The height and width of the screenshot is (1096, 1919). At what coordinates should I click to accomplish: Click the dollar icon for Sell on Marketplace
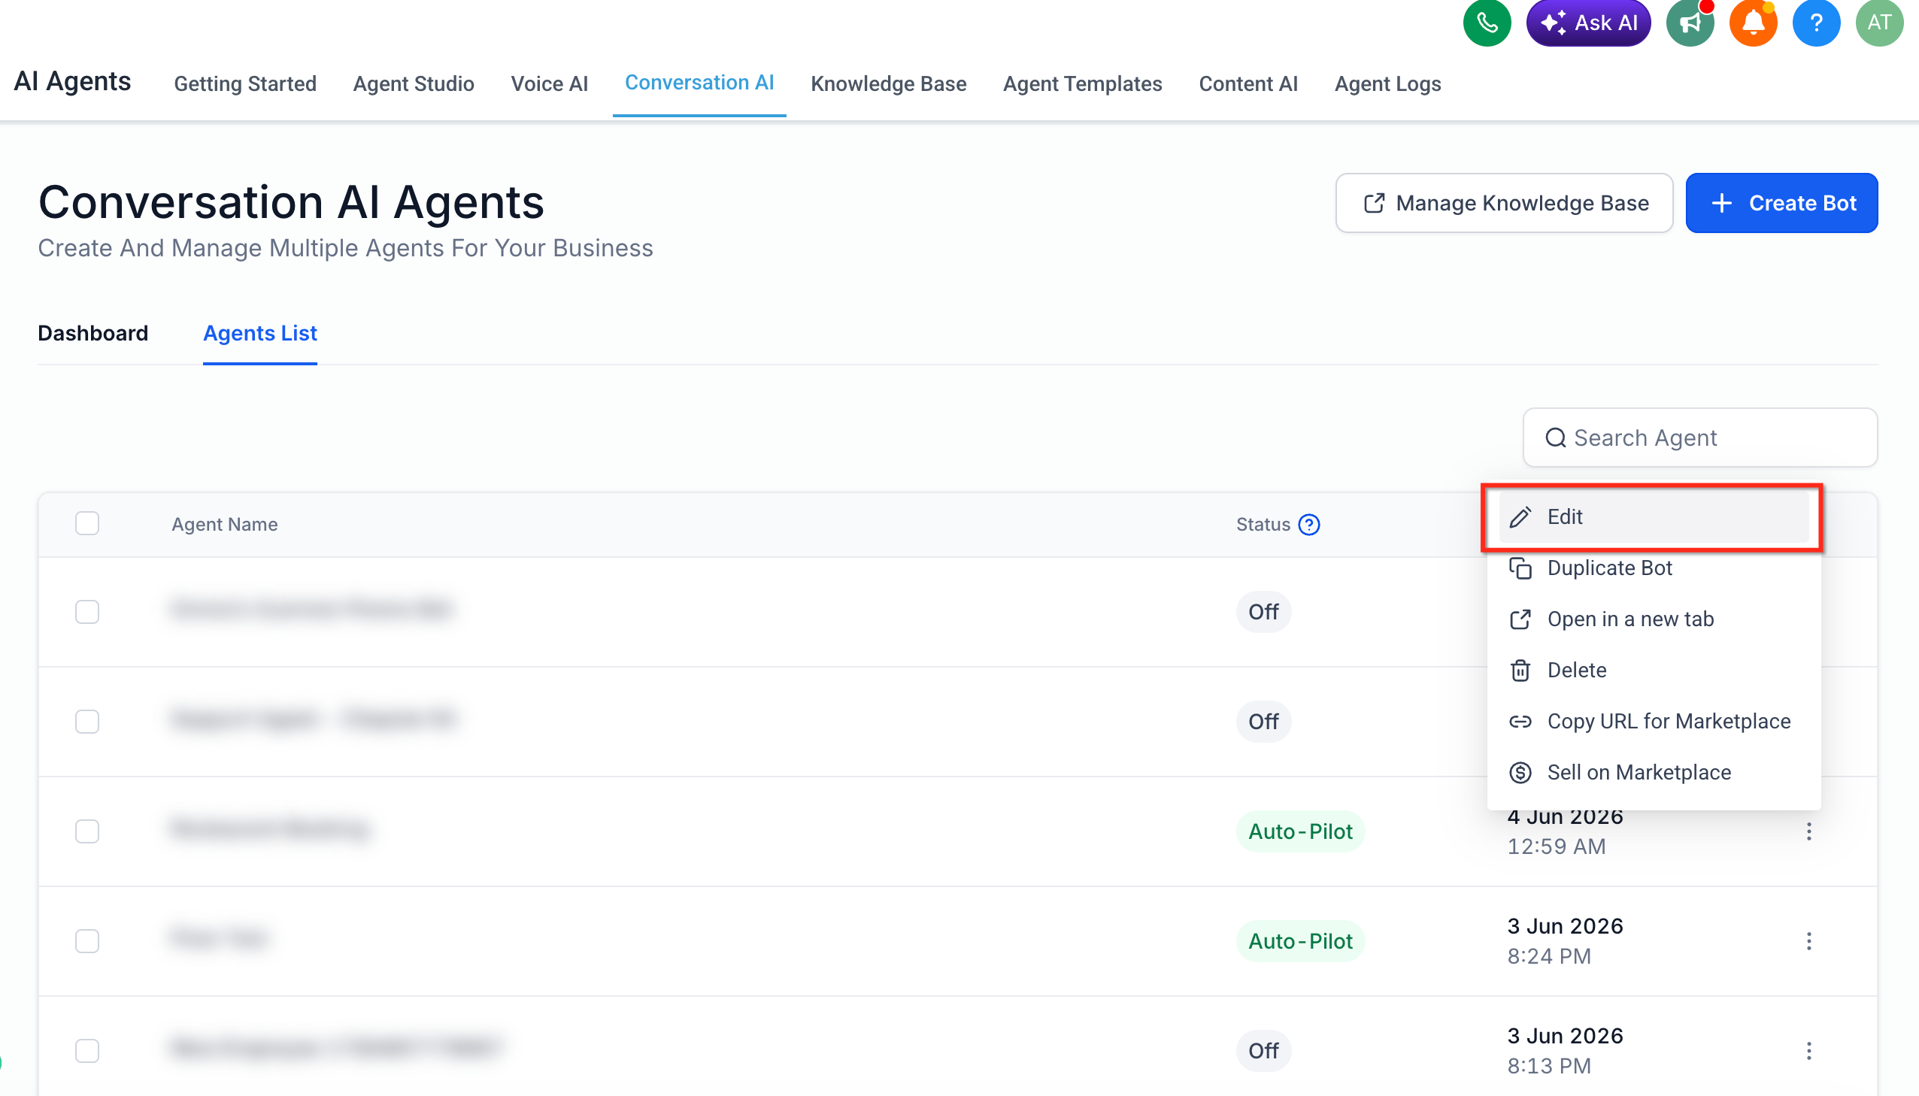[1520, 773]
